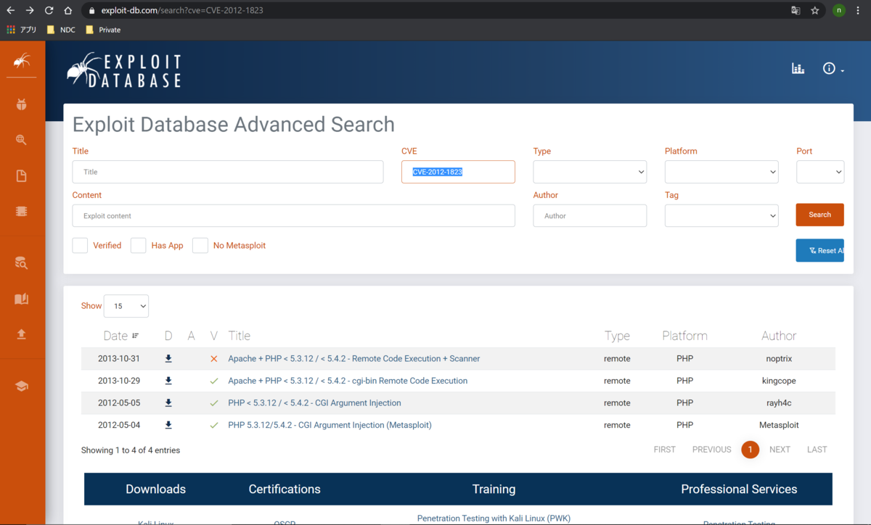Click the browser forward arrow
This screenshot has width=871, height=525.
point(30,10)
